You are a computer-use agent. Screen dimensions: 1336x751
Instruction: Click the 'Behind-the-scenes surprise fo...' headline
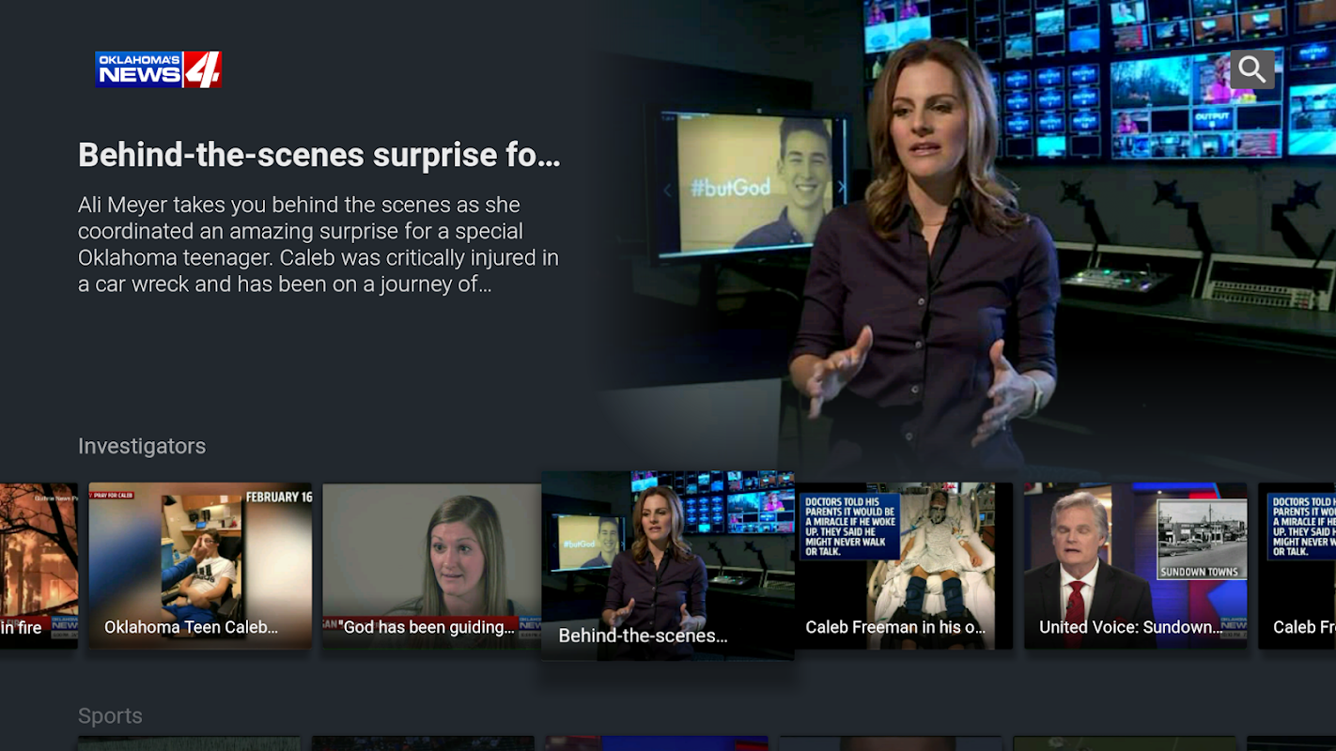[x=319, y=155]
